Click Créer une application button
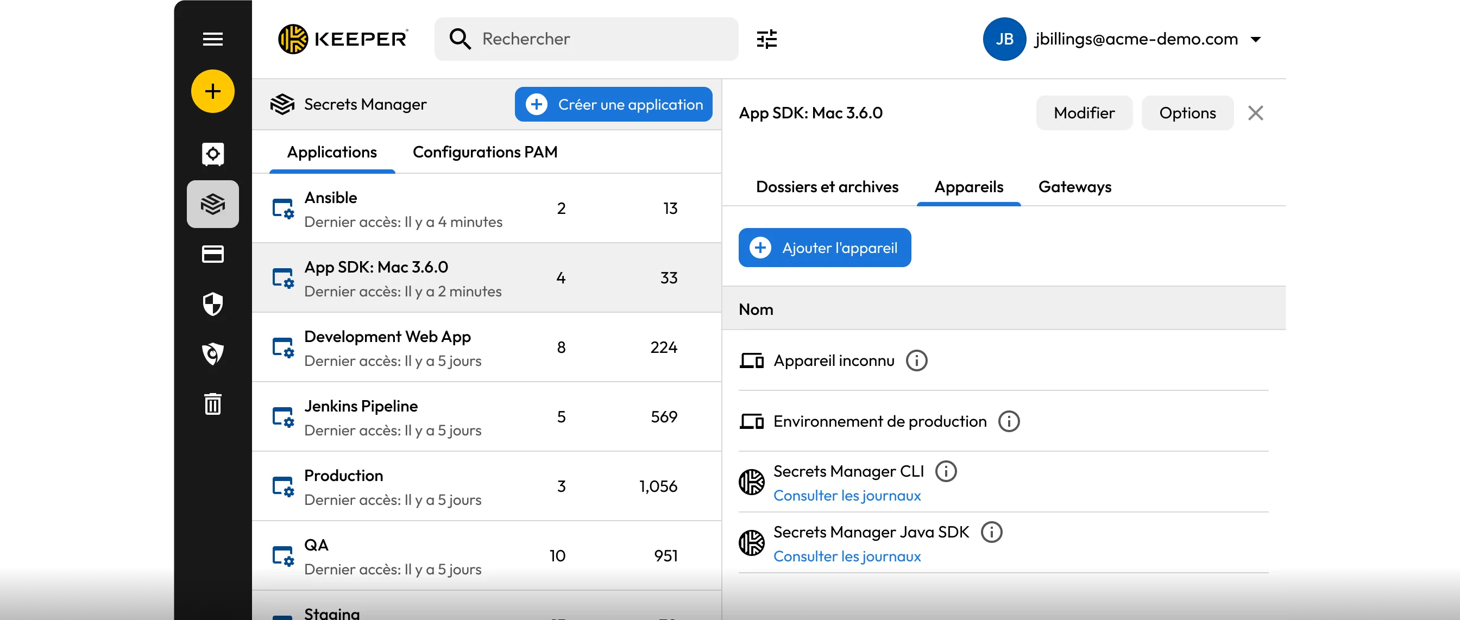The image size is (1460, 620). (x=613, y=104)
